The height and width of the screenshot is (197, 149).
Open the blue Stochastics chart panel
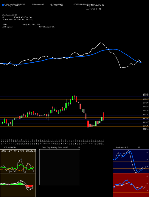point(131,161)
